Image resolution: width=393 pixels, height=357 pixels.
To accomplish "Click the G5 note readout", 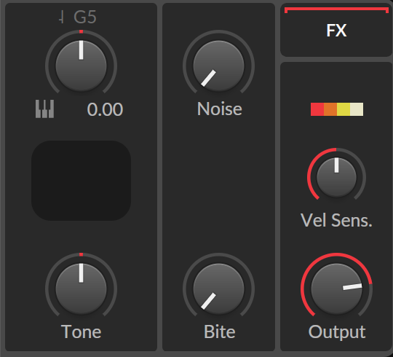I will (x=85, y=17).
